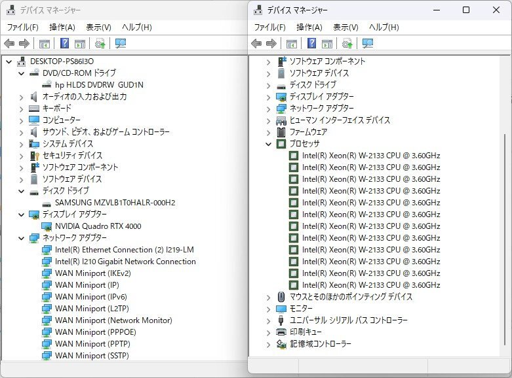
Task: Click the Forward arrow in left Device Manager toolbar
Action: coord(24,43)
